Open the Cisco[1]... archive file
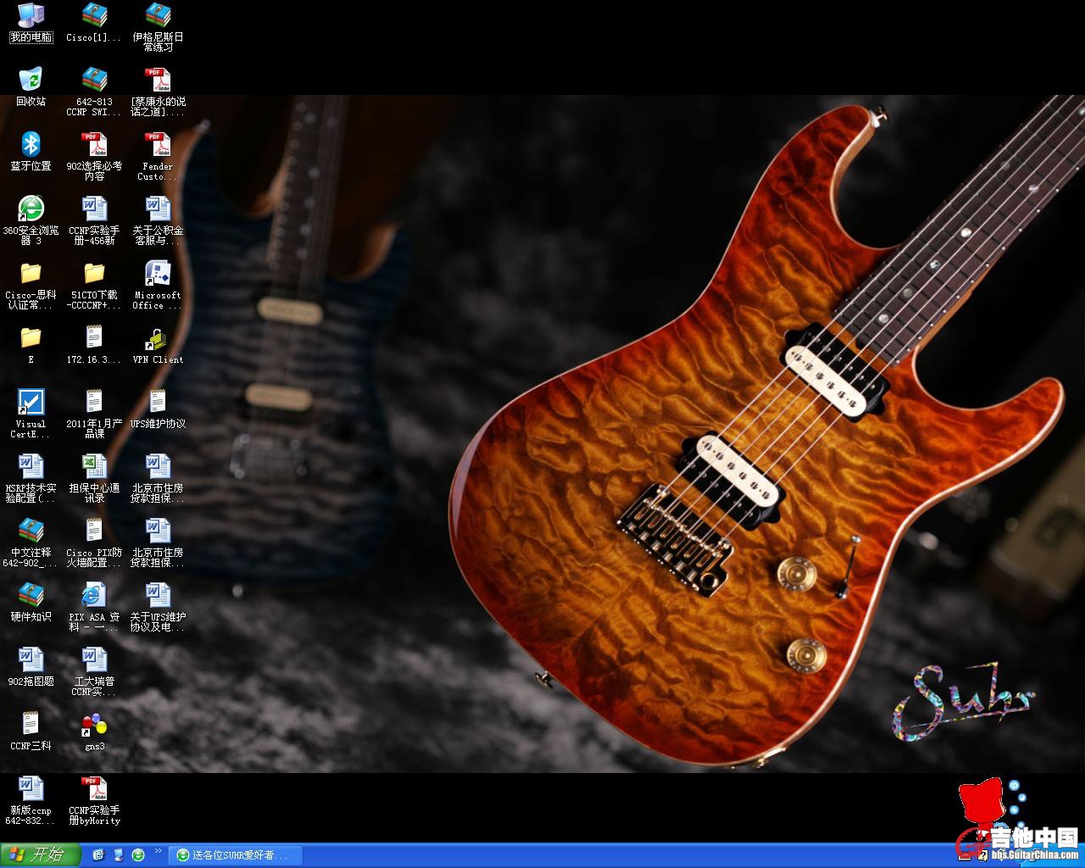 pyautogui.click(x=94, y=22)
